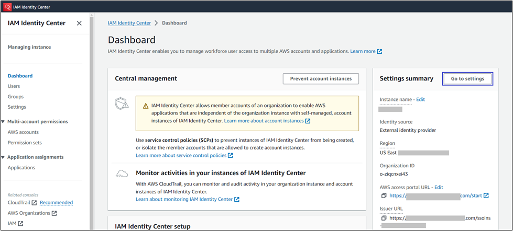Copy the AWS access portal URL

384,195
